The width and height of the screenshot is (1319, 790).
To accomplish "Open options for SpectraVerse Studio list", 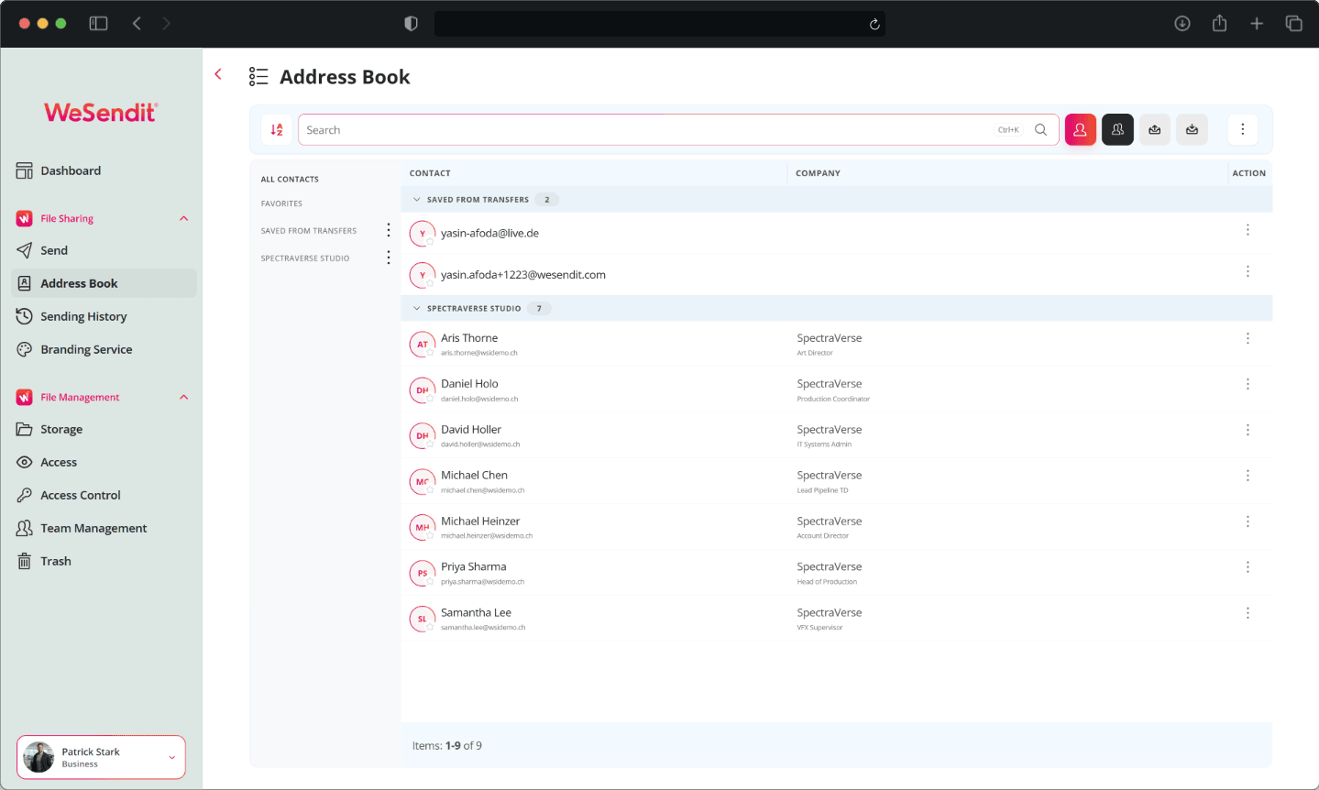I will pos(389,258).
